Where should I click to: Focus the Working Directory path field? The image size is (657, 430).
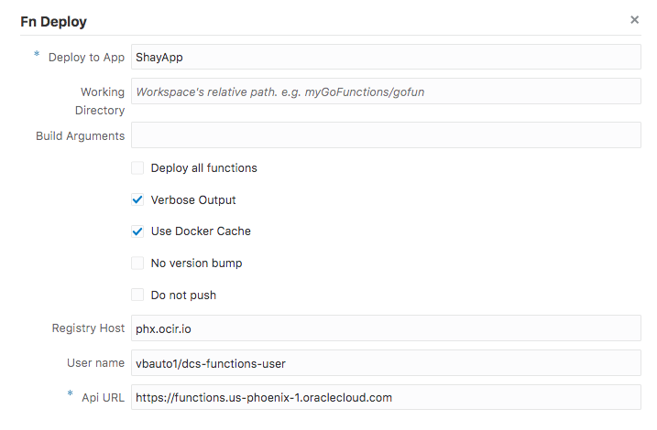click(385, 91)
